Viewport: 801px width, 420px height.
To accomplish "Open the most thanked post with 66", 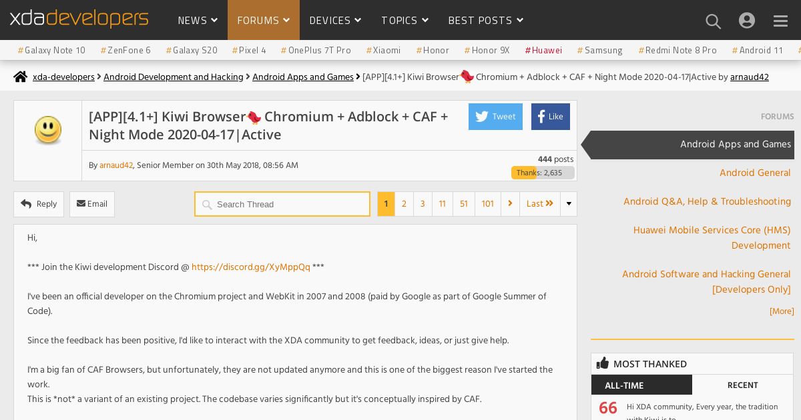I will [692, 410].
